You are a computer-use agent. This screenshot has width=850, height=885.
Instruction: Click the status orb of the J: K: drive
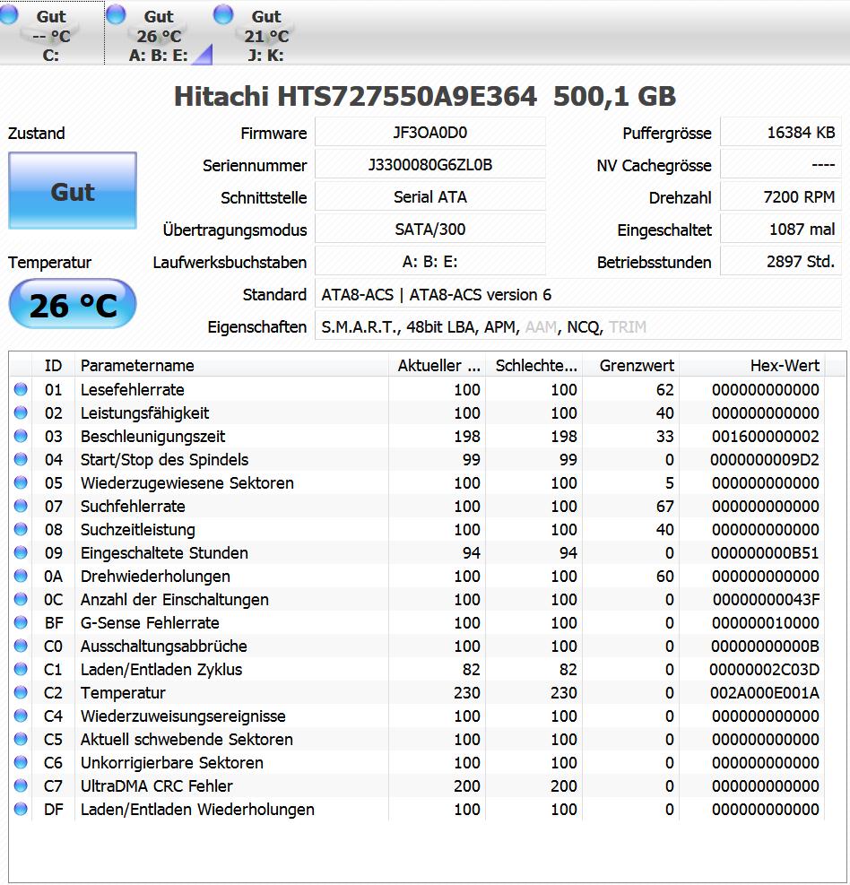click(223, 14)
